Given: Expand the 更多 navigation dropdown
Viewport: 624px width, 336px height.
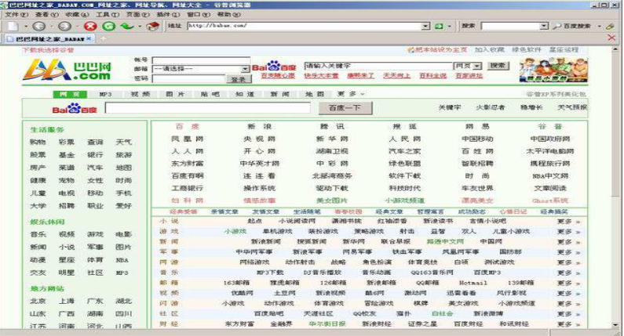Looking at the screenshot, I should click(351, 94).
